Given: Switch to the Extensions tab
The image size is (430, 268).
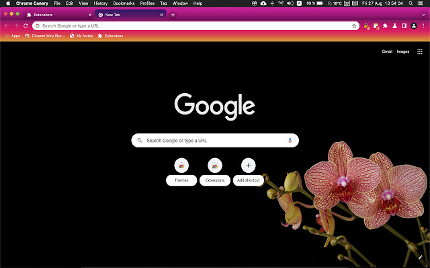Looking at the screenshot, I should pyautogui.click(x=57, y=14).
